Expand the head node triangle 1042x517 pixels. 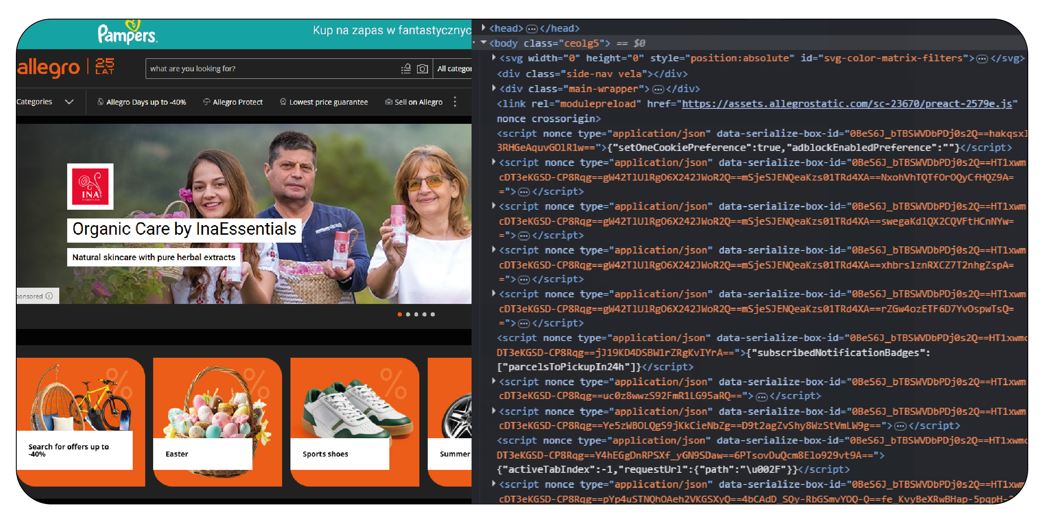tap(484, 28)
